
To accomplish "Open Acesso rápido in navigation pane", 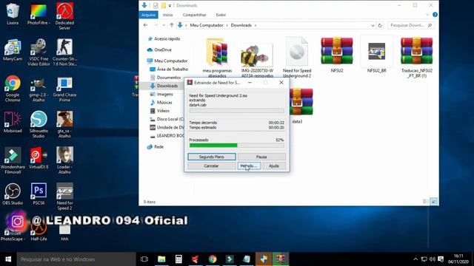I will pyautogui.click(x=164, y=38).
